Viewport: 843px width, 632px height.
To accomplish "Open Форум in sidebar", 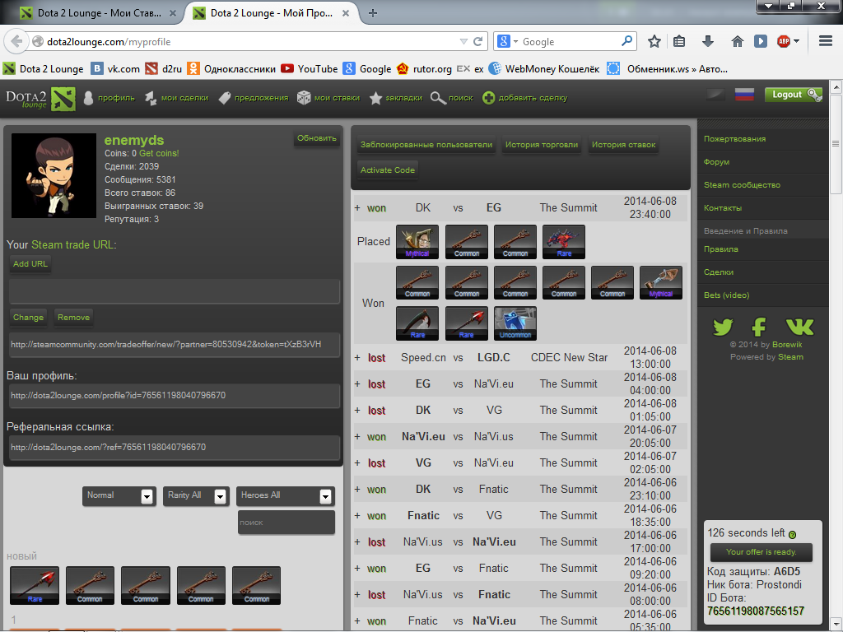I will 716,162.
